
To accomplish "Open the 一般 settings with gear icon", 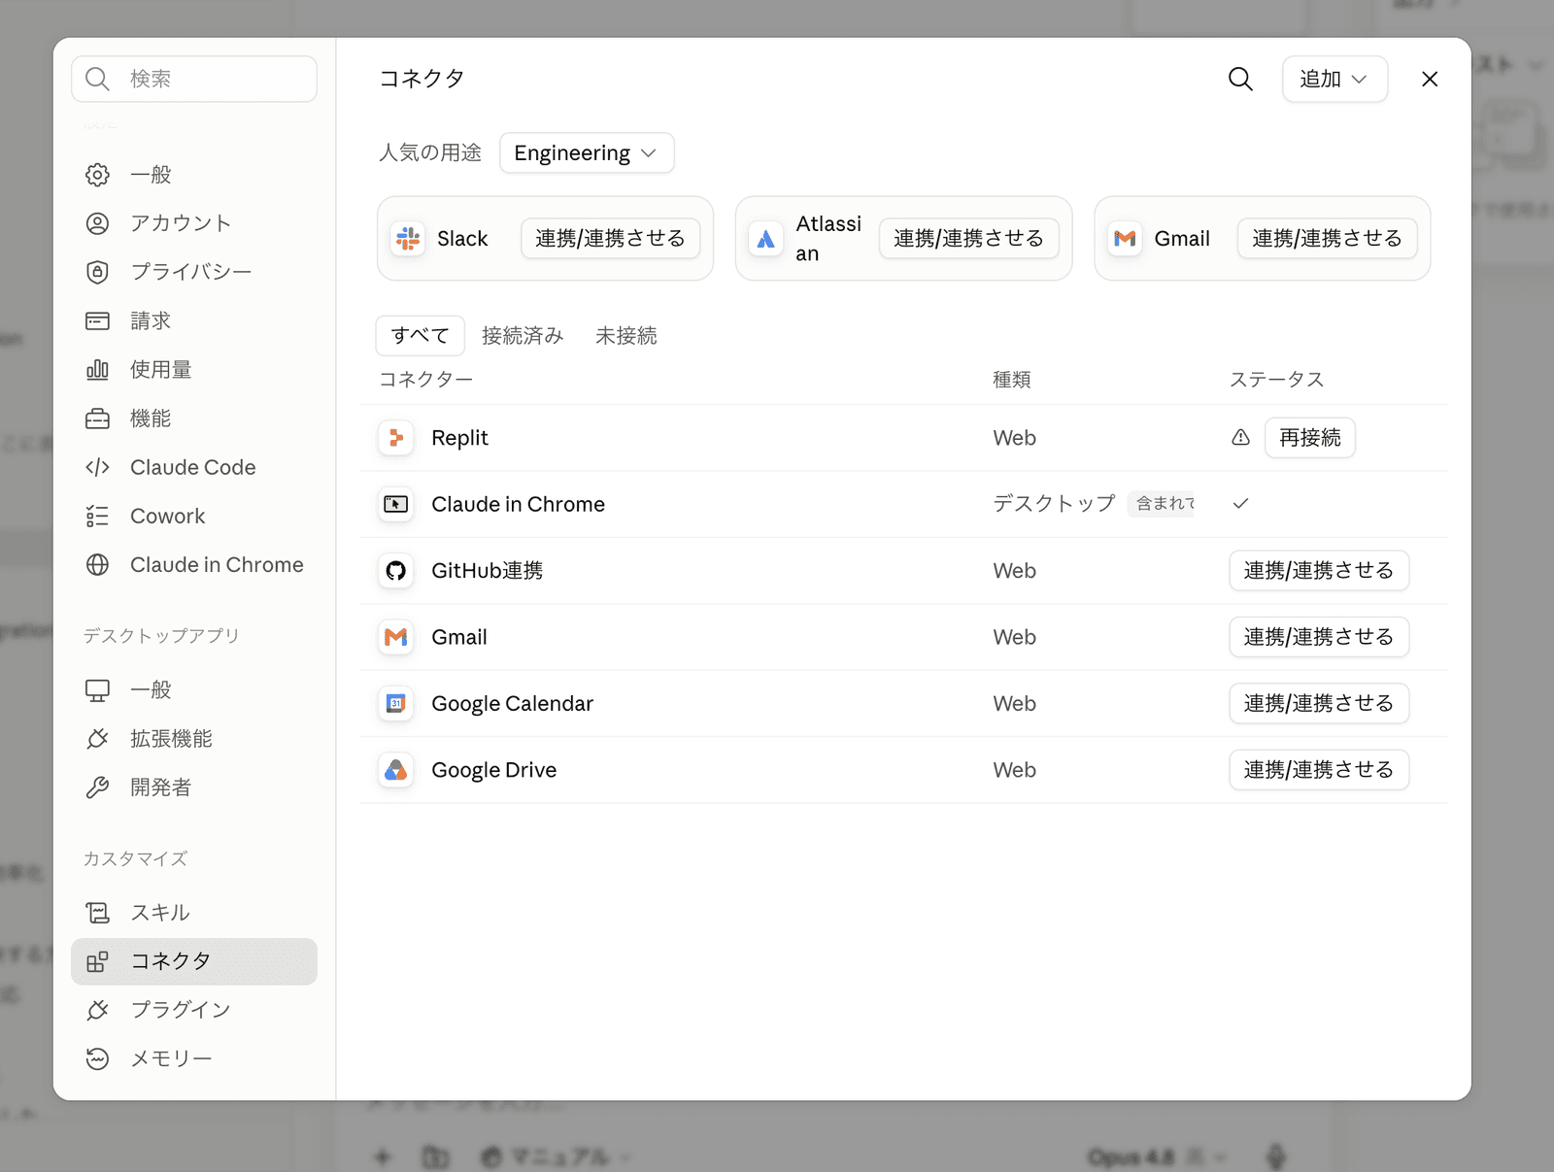I will click(194, 175).
